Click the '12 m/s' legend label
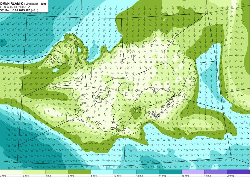 (x=140, y=176)
